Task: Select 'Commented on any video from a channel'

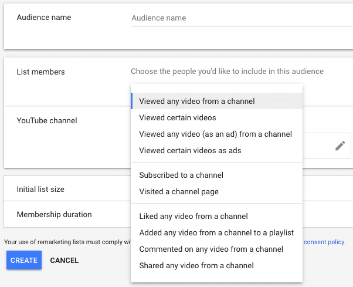Action: coord(211,249)
